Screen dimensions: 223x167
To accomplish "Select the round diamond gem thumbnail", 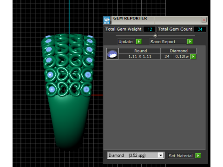I will [x=112, y=54].
